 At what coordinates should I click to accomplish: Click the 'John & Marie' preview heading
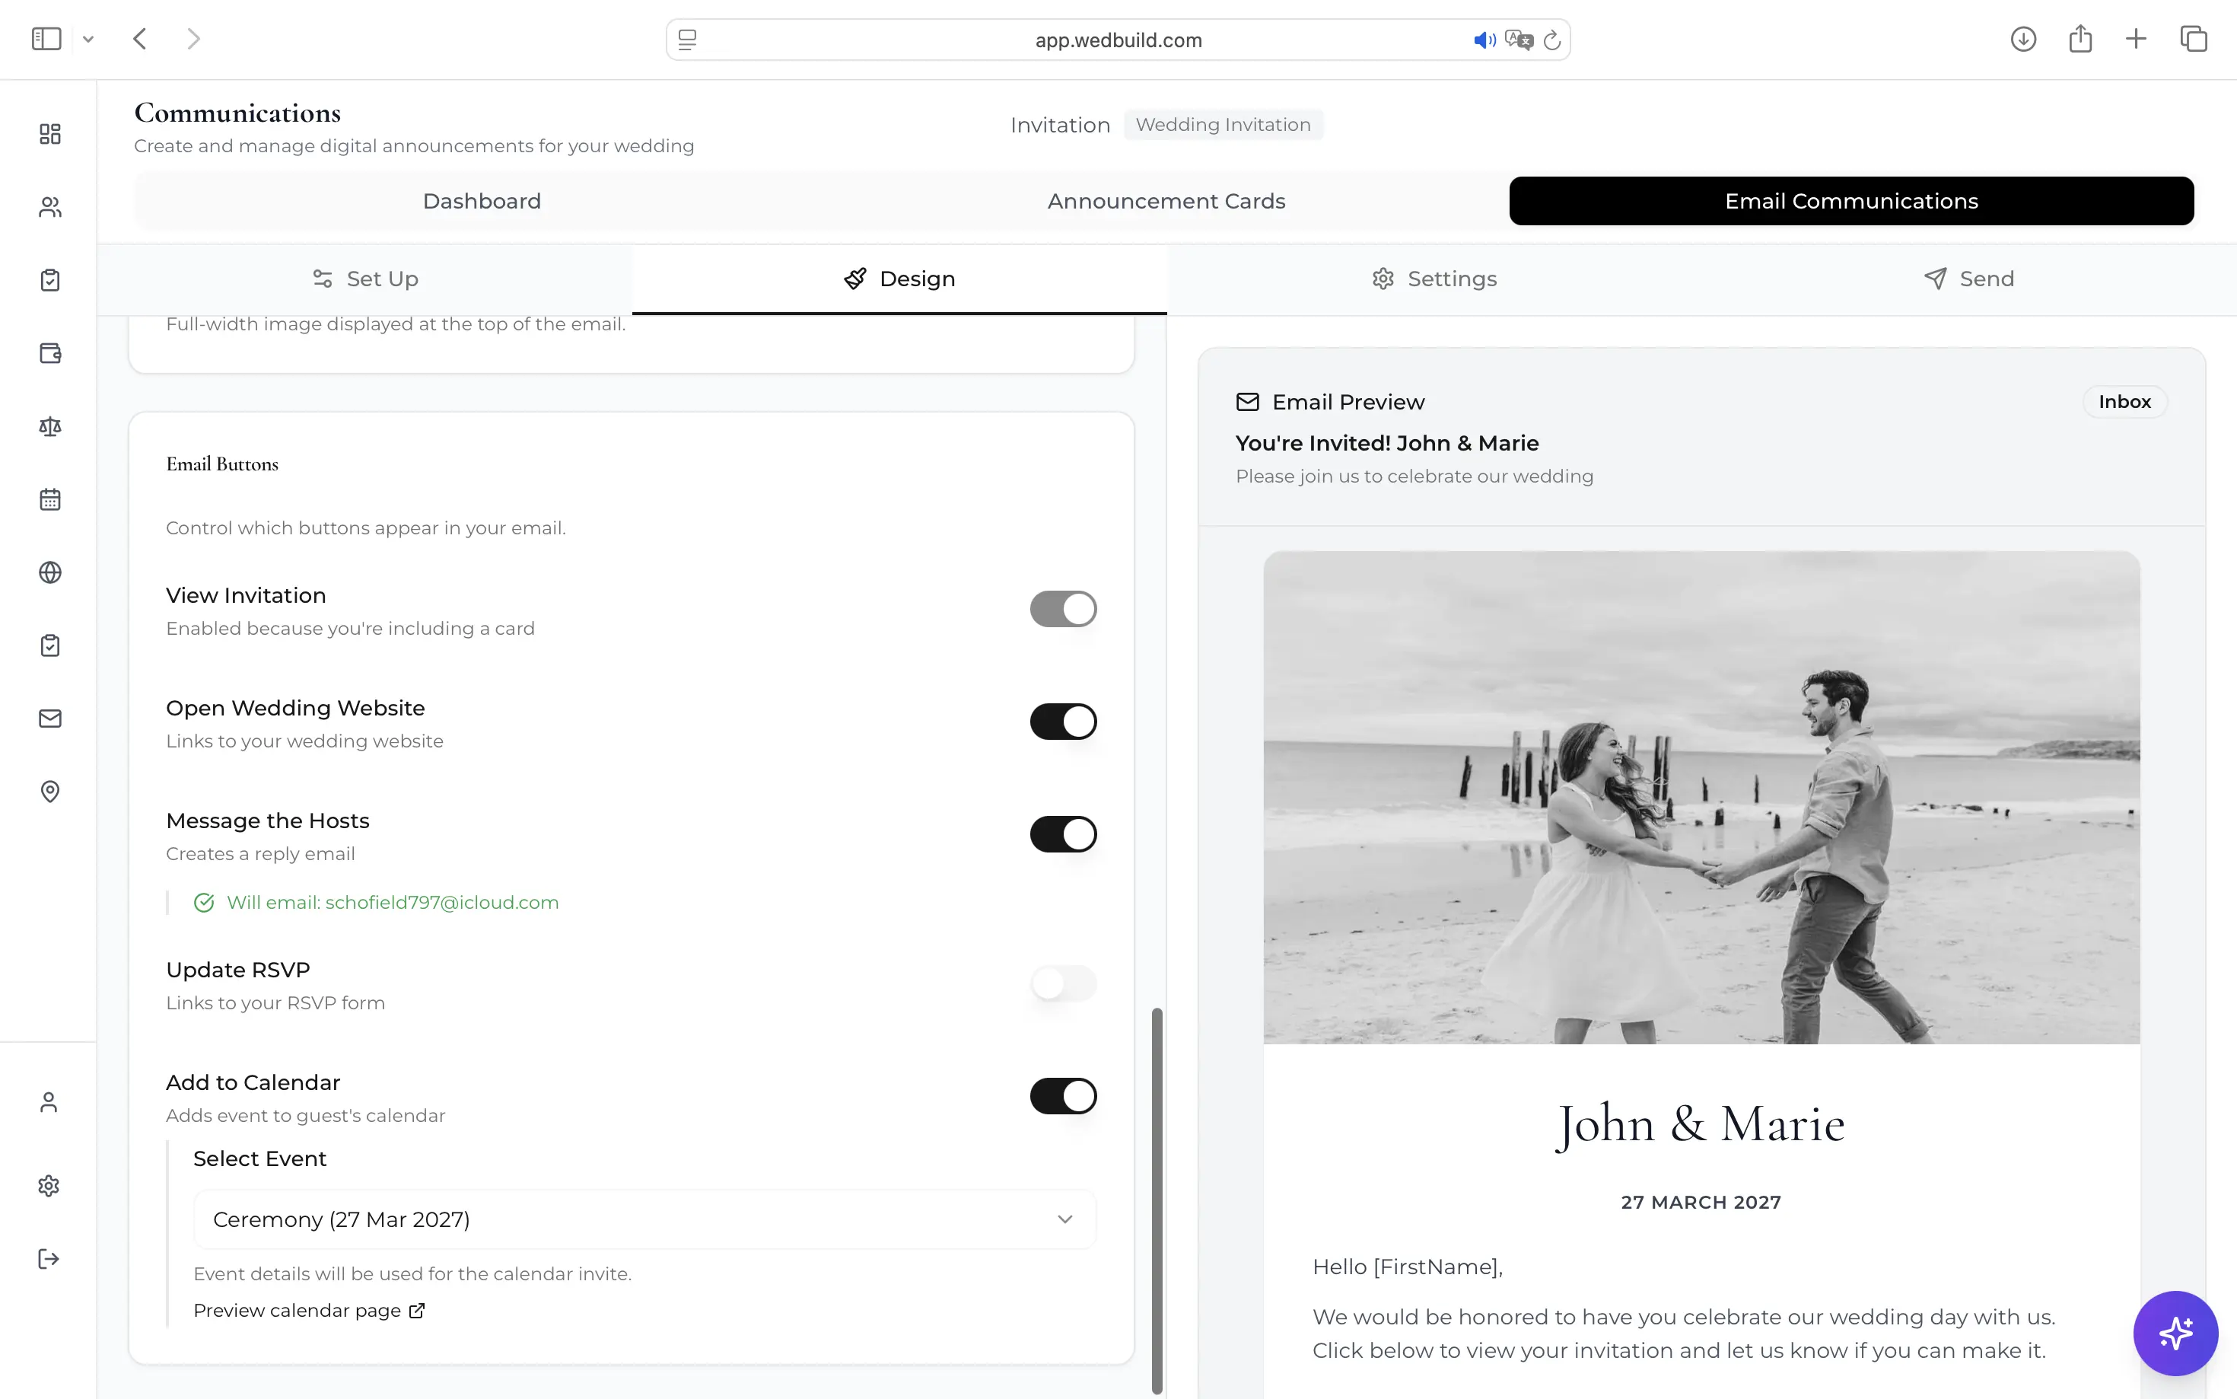tap(1701, 1124)
